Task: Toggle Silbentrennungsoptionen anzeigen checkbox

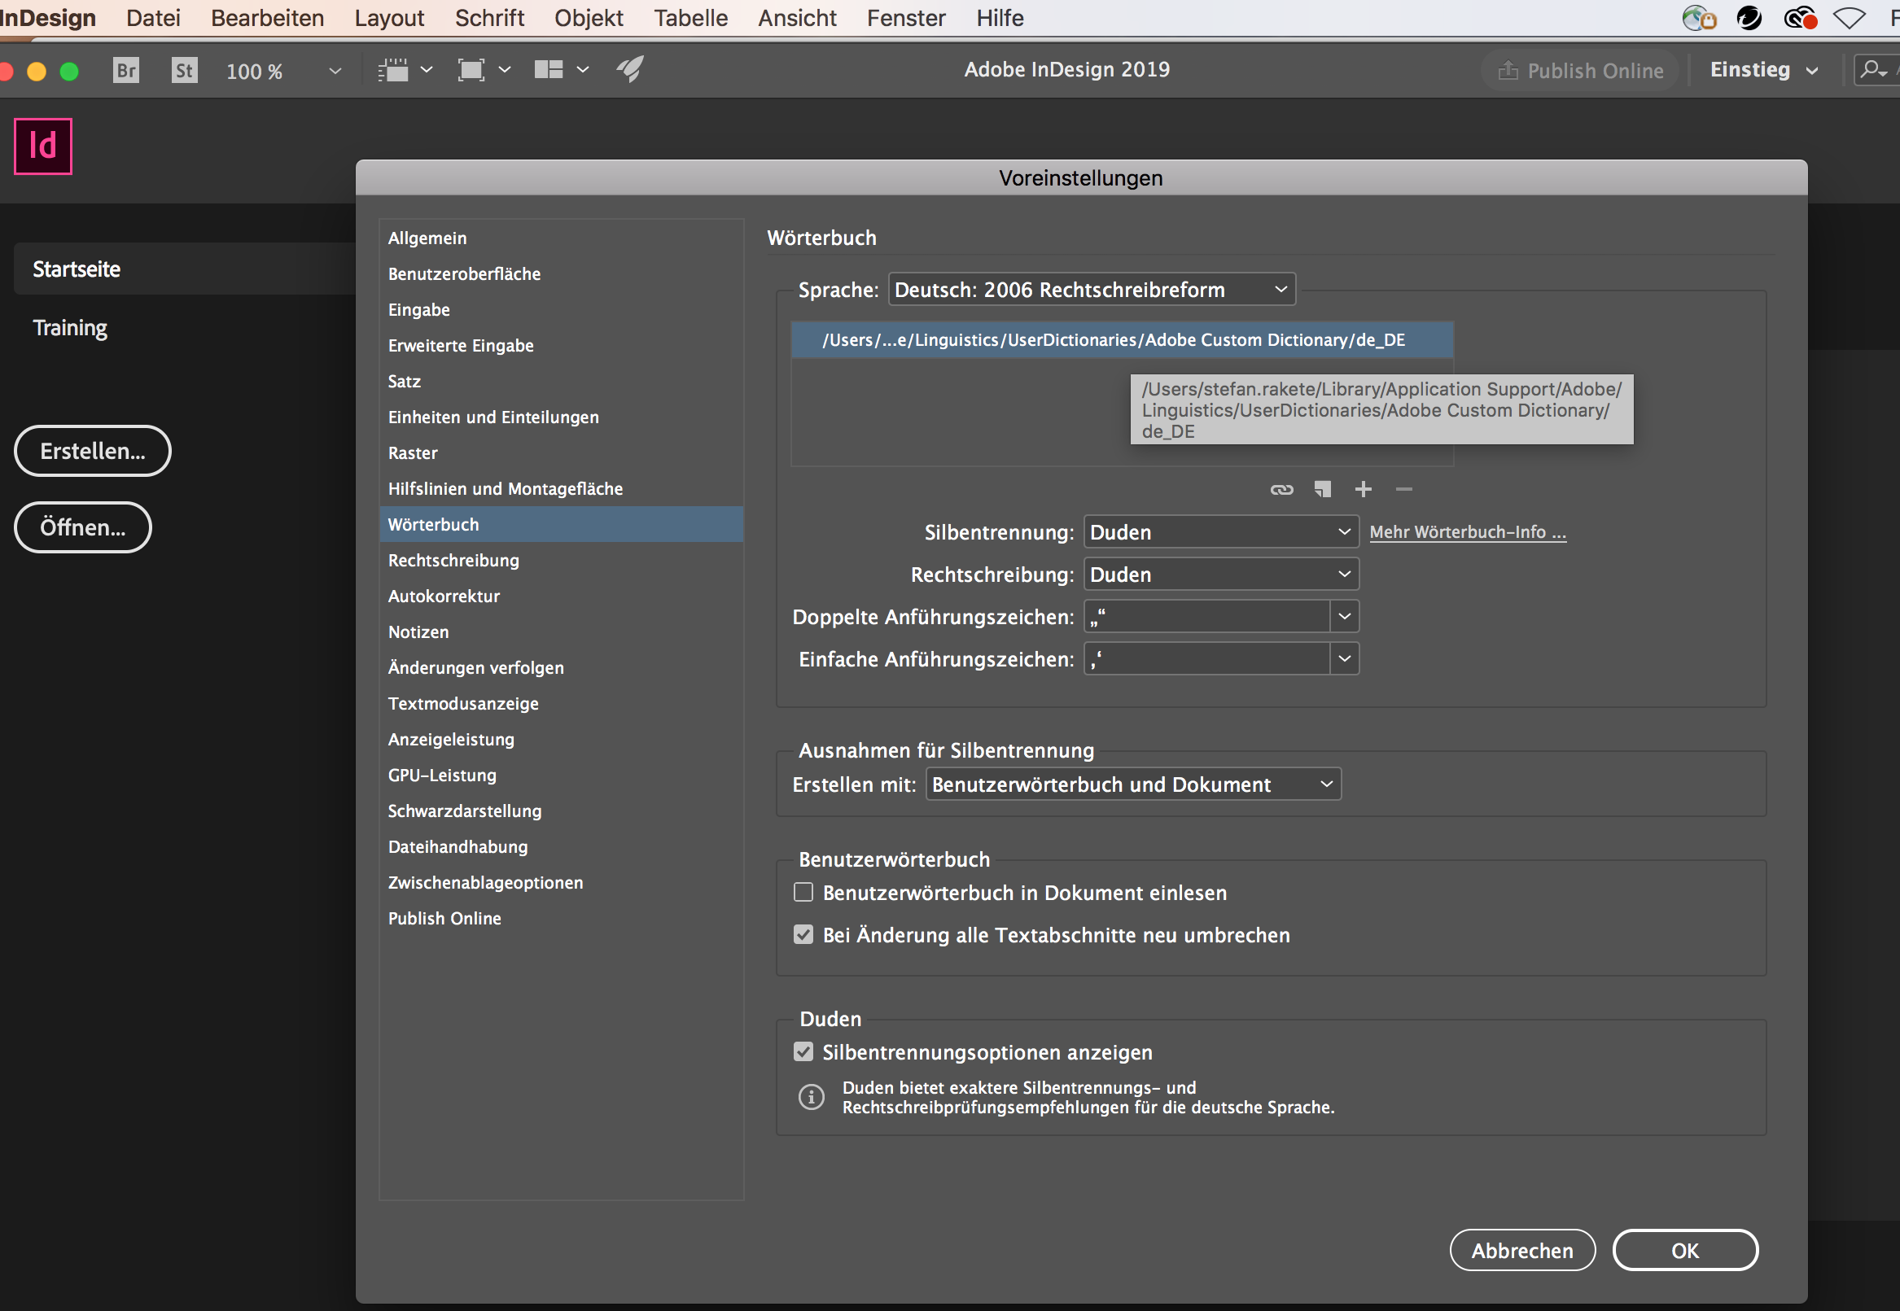Action: (x=803, y=1052)
